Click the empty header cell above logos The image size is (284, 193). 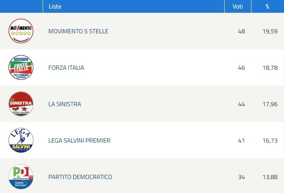pyautogui.click(x=21, y=6)
